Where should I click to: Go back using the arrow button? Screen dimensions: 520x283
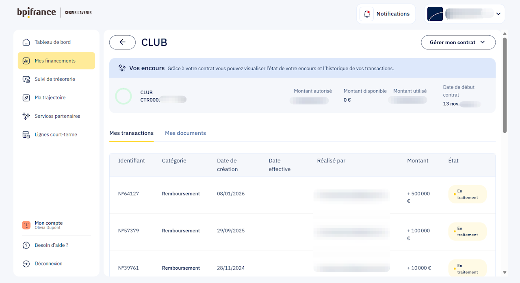point(122,42)
